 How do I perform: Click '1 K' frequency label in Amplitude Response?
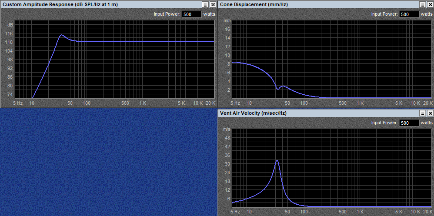pos(143,103)
